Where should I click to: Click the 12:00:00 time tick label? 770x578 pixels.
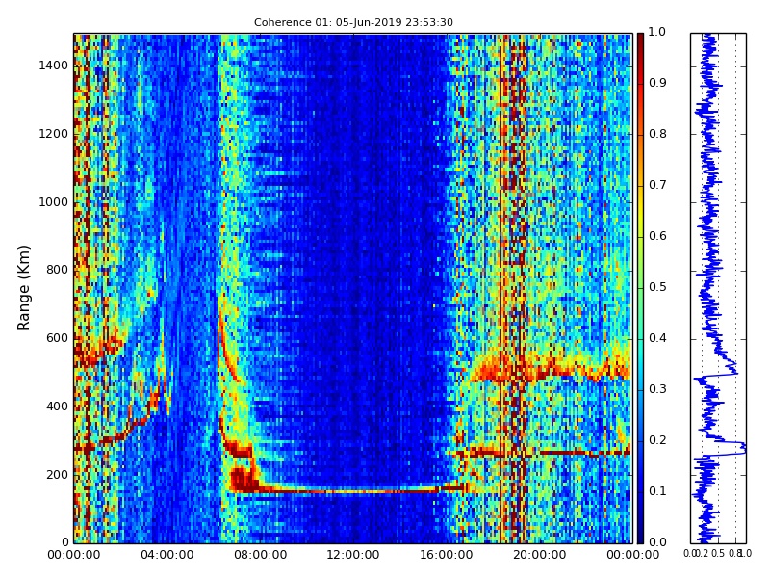click(x=353, y=555)
